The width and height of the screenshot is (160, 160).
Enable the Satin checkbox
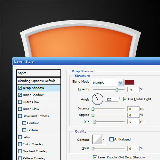coord(20,137)
